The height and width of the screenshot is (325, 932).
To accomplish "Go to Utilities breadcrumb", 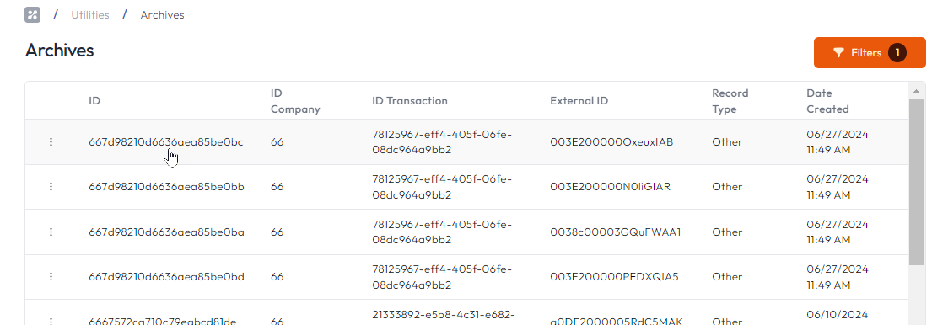I will 90,15.
